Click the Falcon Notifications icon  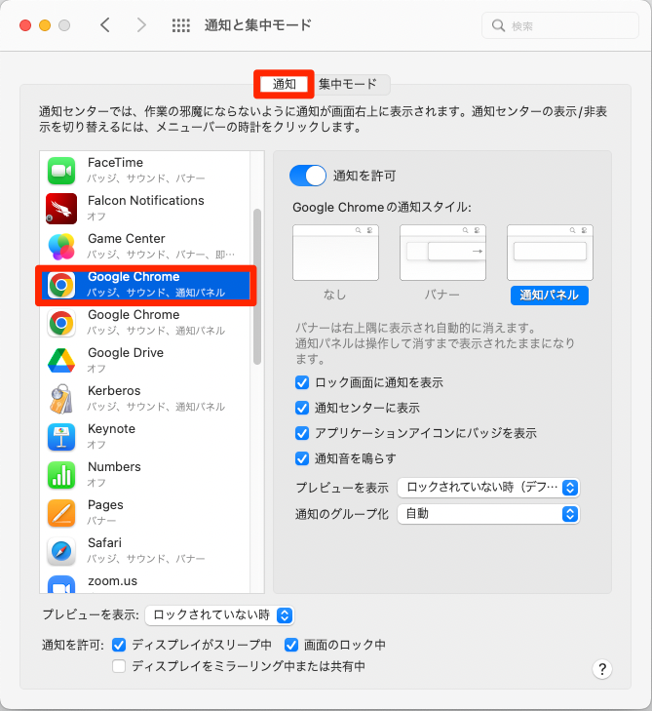tap(61, 209)
